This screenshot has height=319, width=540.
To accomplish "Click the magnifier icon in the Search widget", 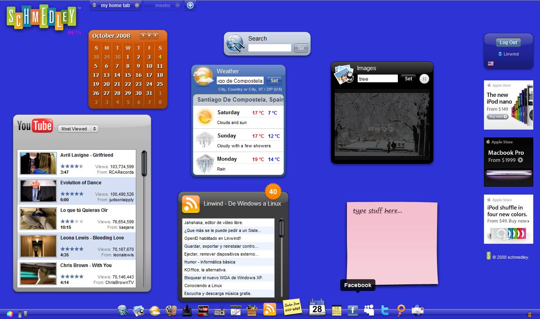I will [236, 44].
